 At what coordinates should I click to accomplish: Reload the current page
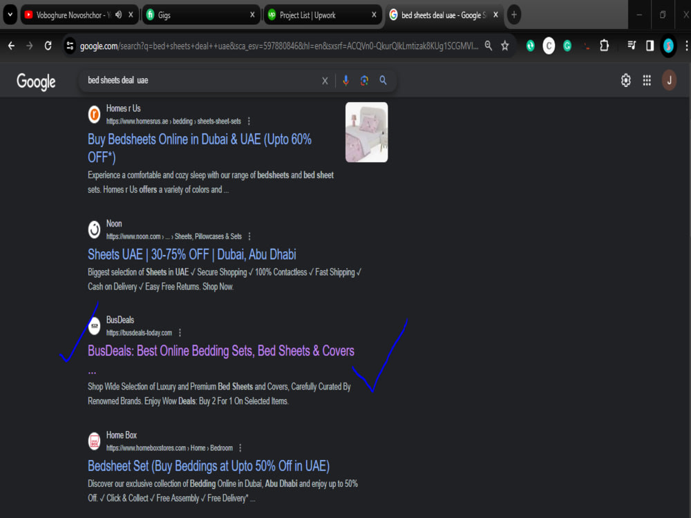point(48,46)
